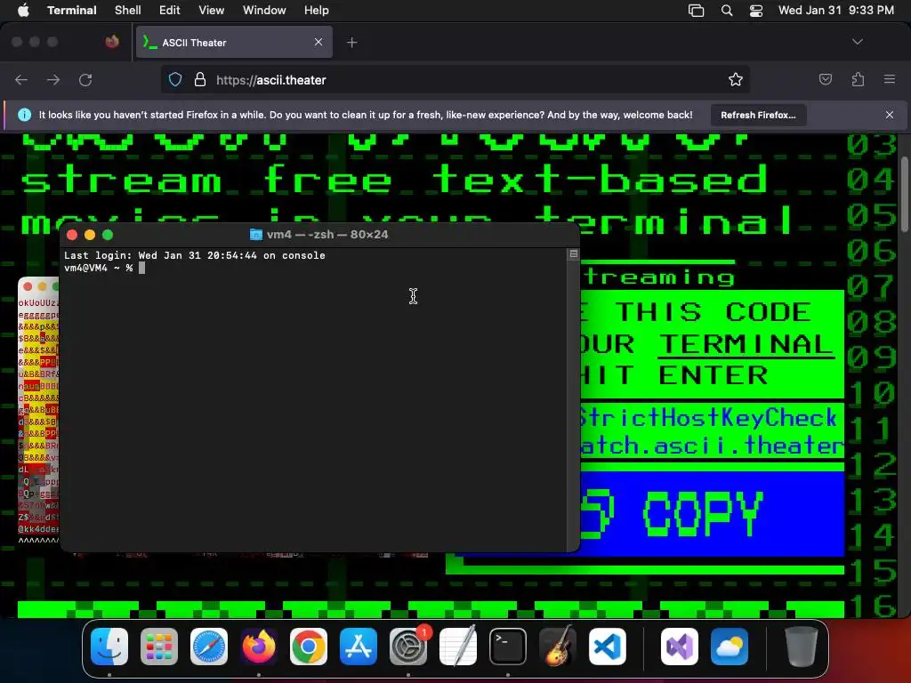The height and width of the screenshot is (683, 911).
Task: Open the Help menu
Action: (x=316, y=10)
